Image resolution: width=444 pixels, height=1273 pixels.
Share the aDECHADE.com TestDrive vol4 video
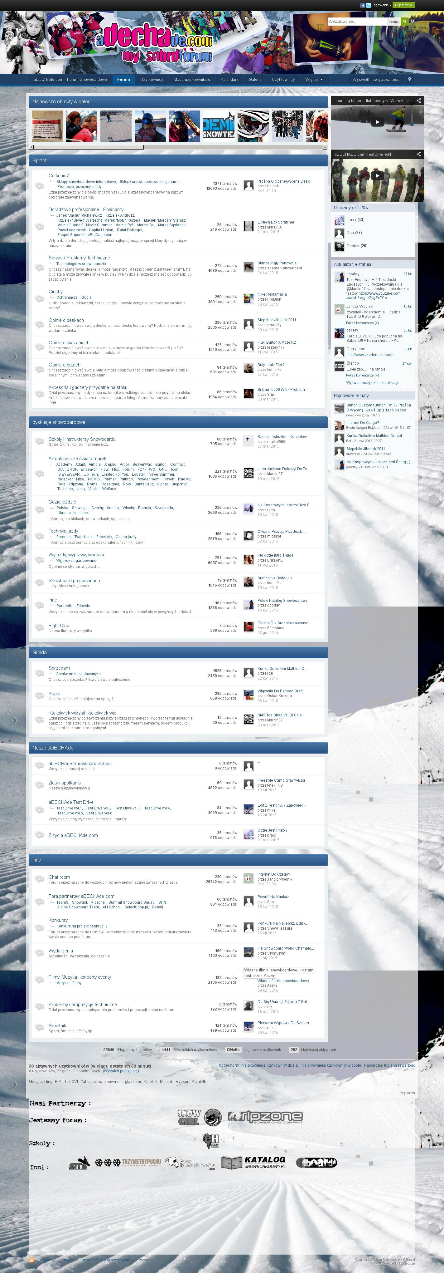[418, 154]
